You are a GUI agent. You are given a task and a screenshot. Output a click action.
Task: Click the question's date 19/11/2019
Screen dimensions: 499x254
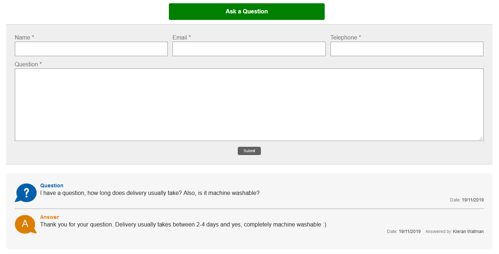[x=473, y=200]
